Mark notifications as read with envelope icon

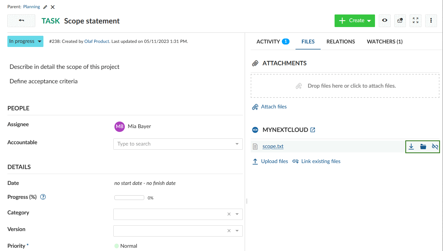(x=400, y=20)
